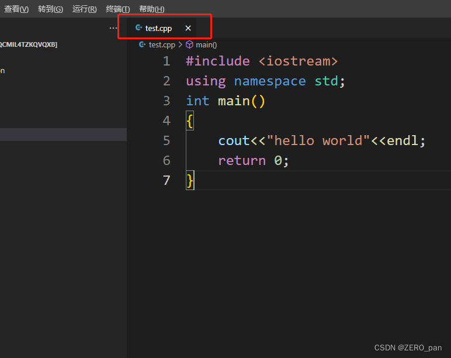Click the 'return' keyword on line 6
The image size is (451, 358).
coord(242,160)
